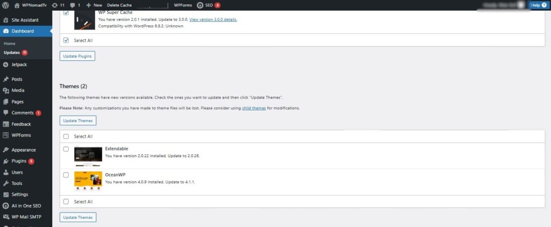551x227 pixels.
Task: Click Delete Cache in the admin bar
Action: tap(119, 5)
